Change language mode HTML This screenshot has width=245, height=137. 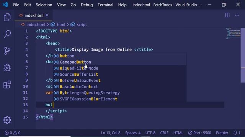(x=178, y=133)
